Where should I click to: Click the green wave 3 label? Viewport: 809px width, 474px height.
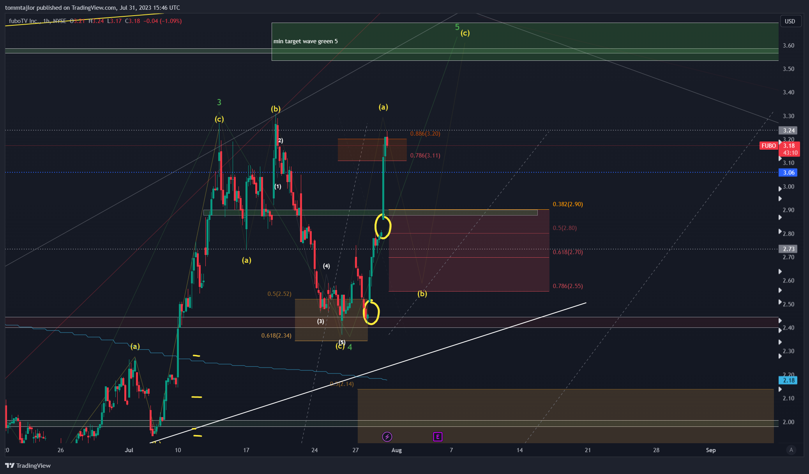[219, 102]
